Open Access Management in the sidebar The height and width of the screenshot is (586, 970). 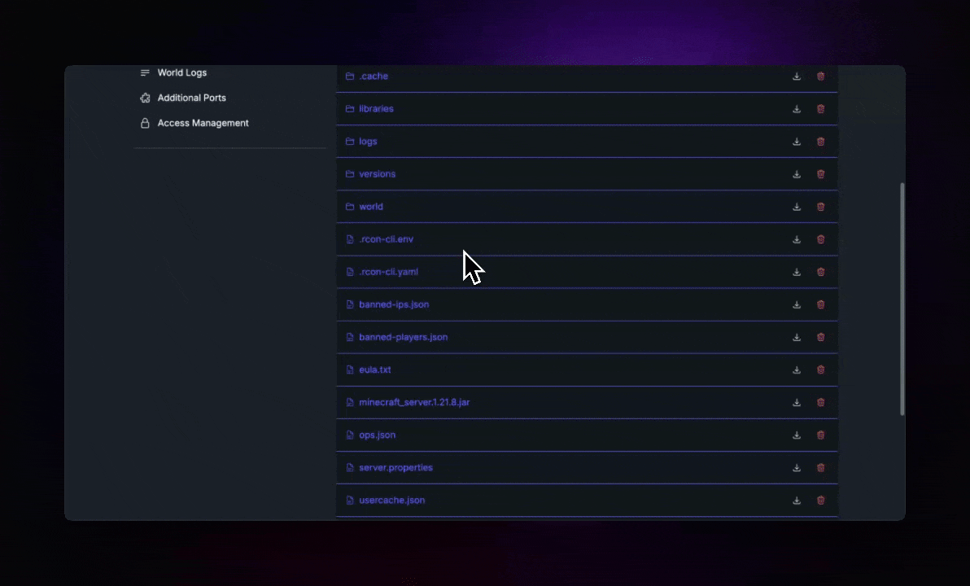203,123
